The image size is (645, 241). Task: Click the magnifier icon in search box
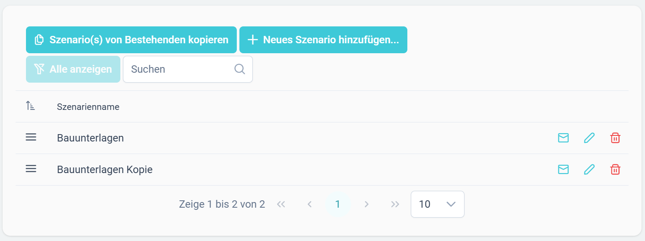(x=239, y=69)
